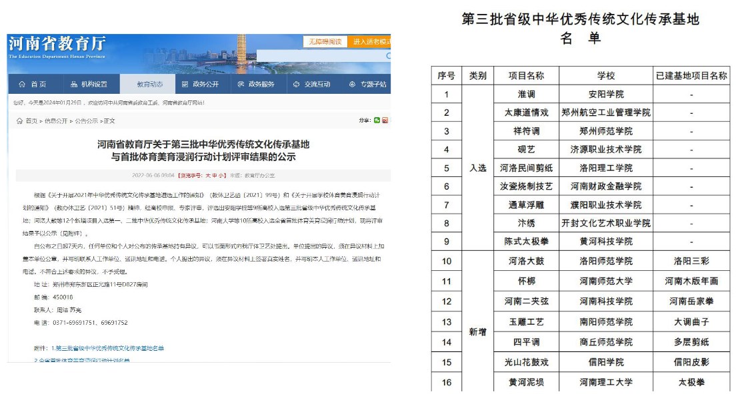Click the home icon in the navigation bar

(x=21, y=85)
